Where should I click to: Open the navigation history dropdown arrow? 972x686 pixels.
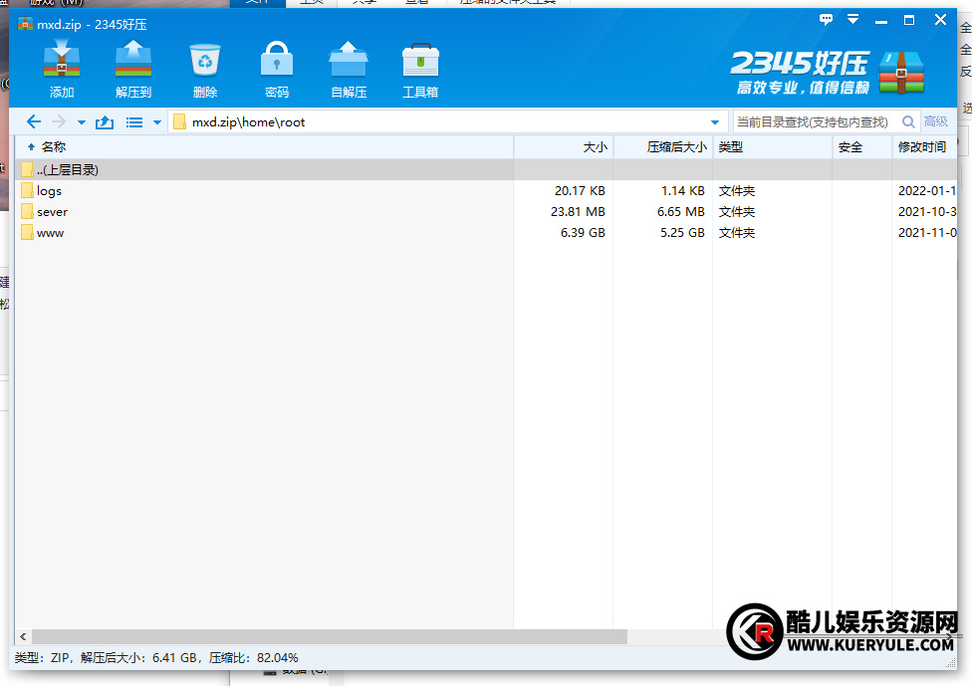(x=82, y=122)
